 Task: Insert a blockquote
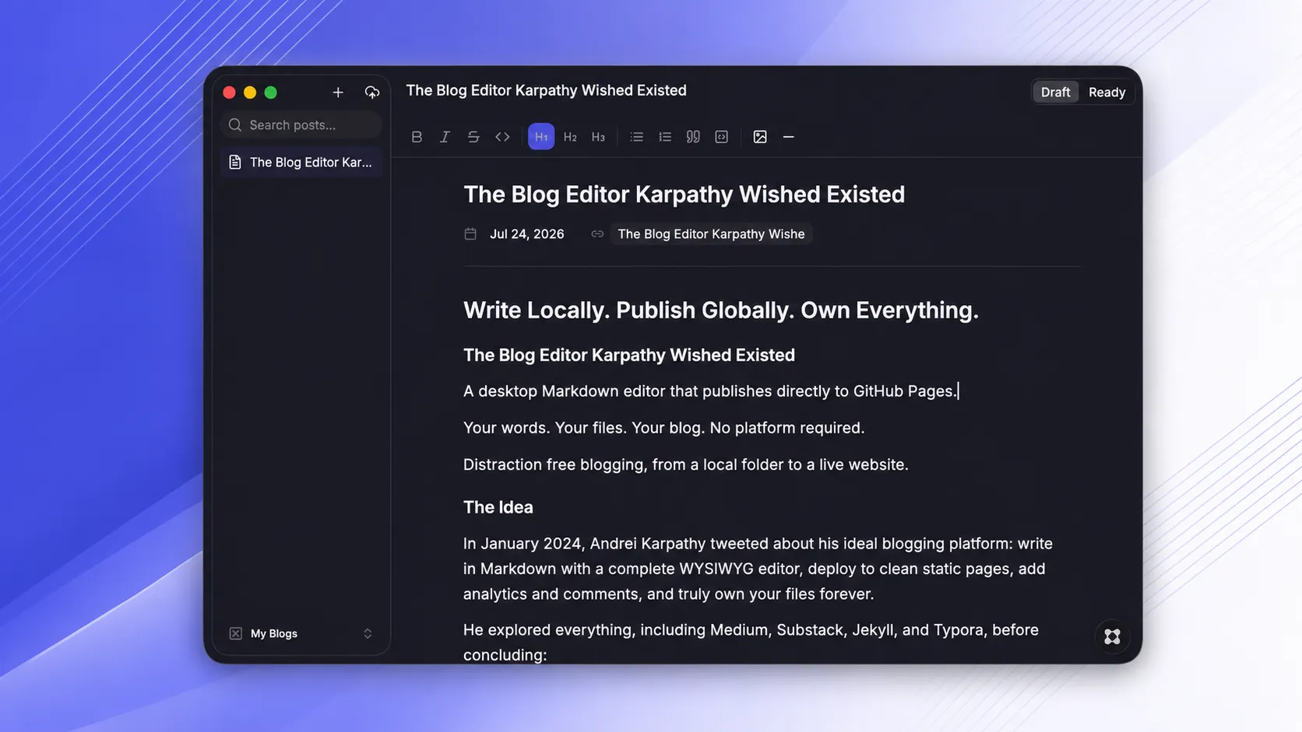coord(693,137)
